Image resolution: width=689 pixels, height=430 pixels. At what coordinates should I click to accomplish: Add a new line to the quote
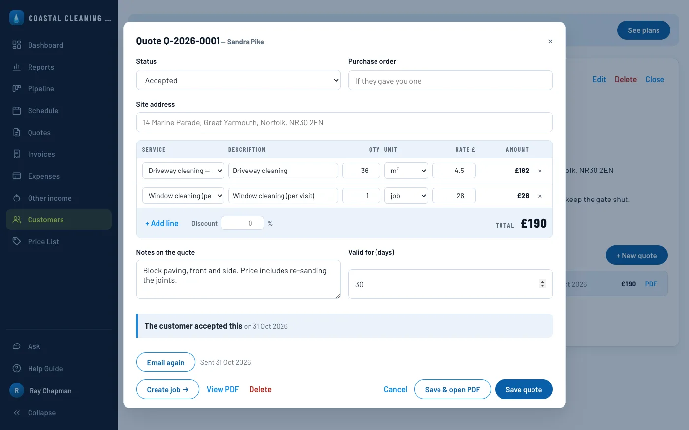(162, 223)
